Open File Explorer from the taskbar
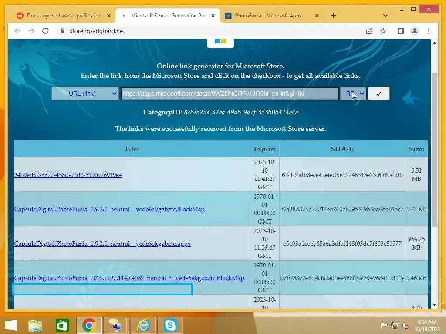This screenshot has width=446, height=334. pos(35,325)
